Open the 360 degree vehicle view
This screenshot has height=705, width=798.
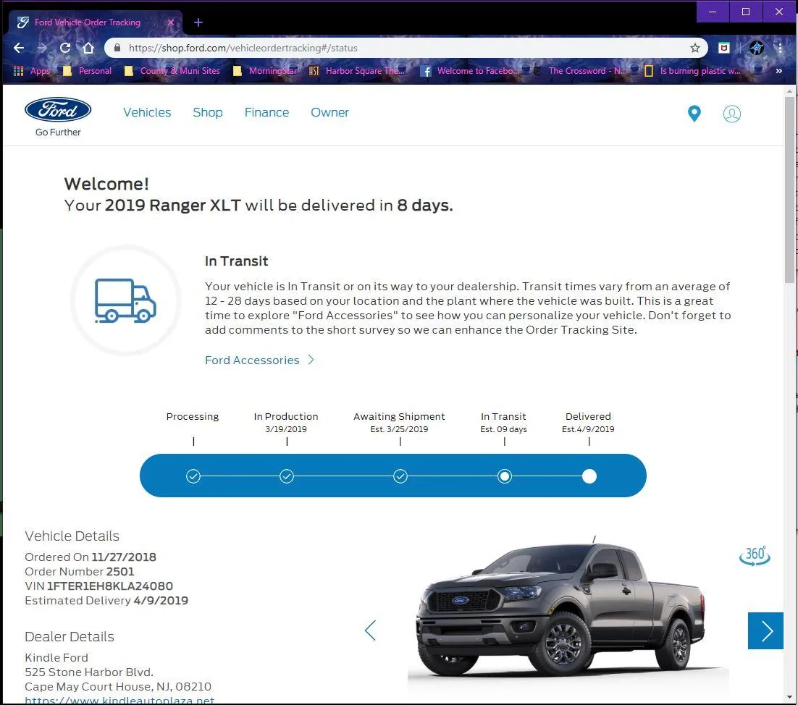tap(755, 555)
